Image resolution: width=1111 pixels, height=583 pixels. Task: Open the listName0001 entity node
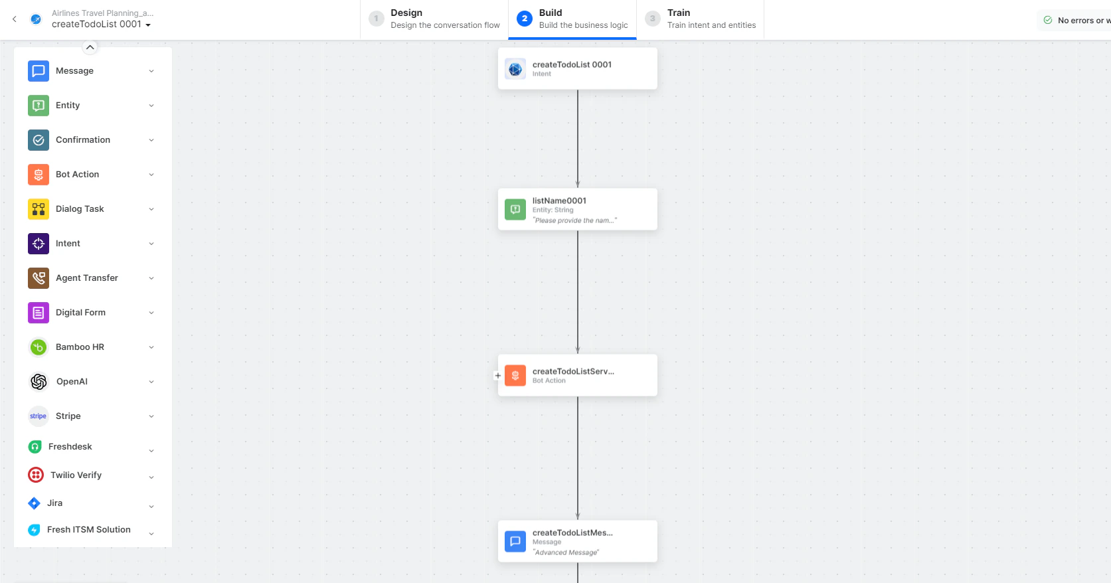pos(577,208)
